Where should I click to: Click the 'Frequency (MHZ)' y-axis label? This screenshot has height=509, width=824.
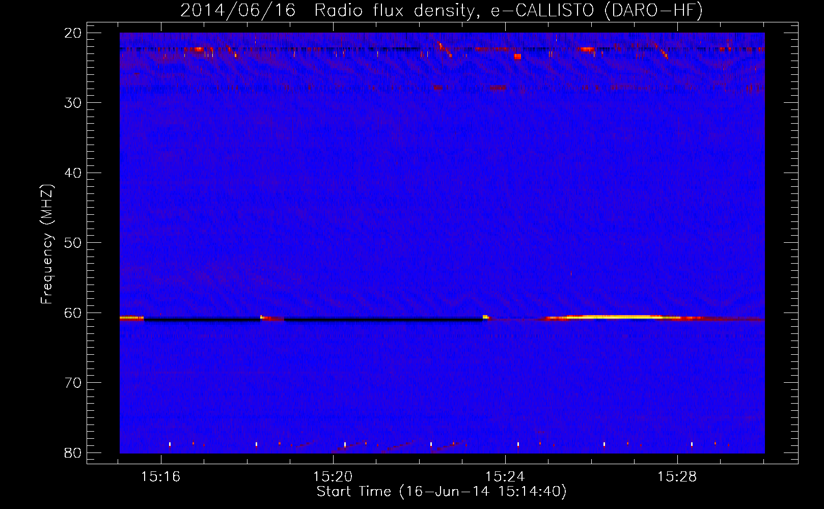tap(47, 244)
